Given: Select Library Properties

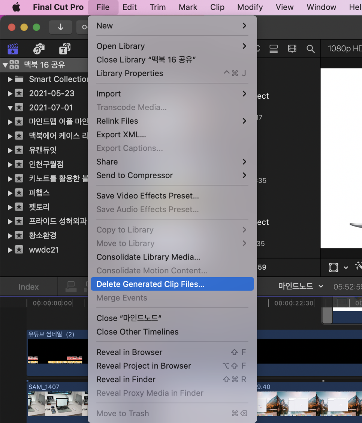Looking at the screenshot, I should click(172, 73).
